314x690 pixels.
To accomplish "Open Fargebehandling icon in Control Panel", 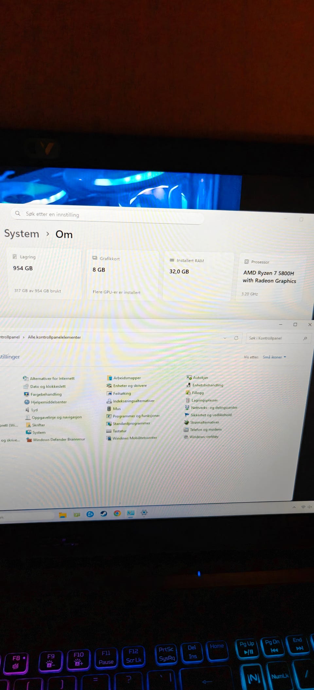I will (26, 394).
